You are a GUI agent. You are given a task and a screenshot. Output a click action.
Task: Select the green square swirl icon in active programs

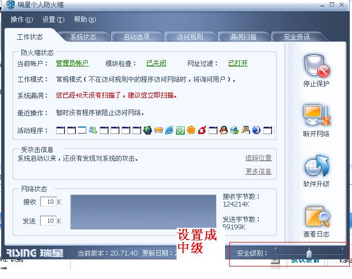[180, 130]
